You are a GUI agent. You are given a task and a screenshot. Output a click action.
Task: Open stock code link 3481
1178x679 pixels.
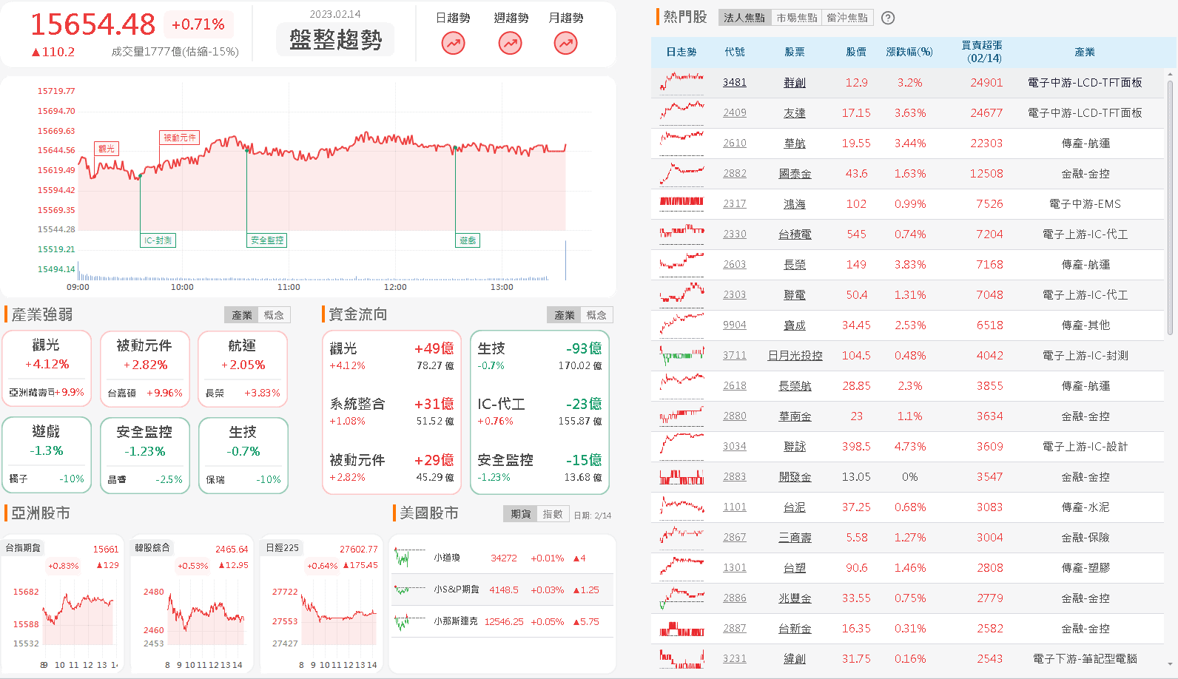click(x=735, y=82)
